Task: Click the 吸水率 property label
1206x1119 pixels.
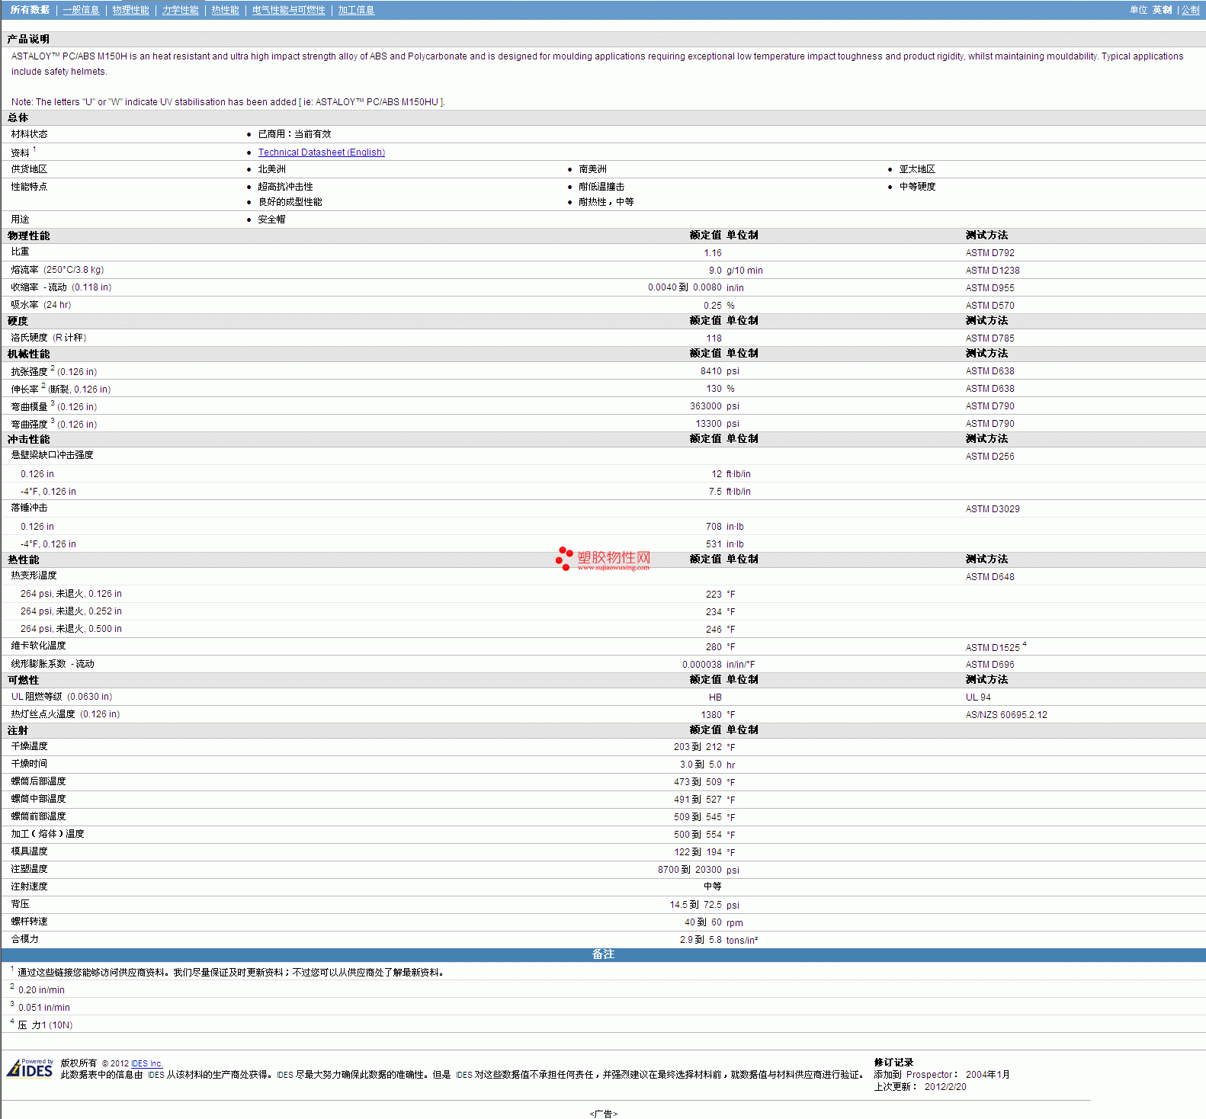Action: 41,305
